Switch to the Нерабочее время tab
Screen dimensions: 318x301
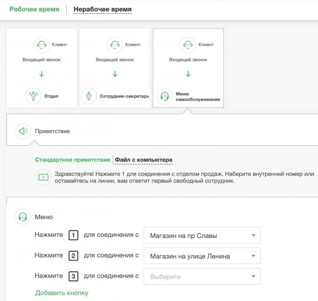[x=103, y=10]
